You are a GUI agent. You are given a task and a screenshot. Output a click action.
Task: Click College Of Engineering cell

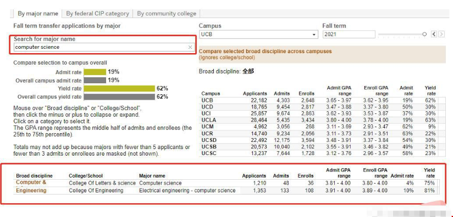pos(96,191)
